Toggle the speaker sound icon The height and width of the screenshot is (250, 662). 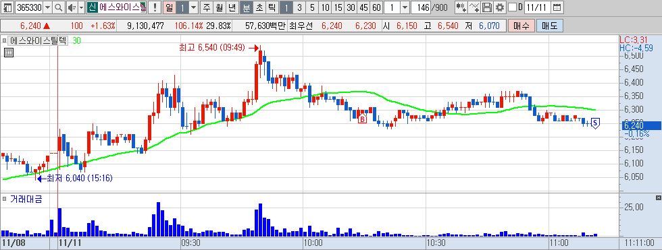[72, 7]
